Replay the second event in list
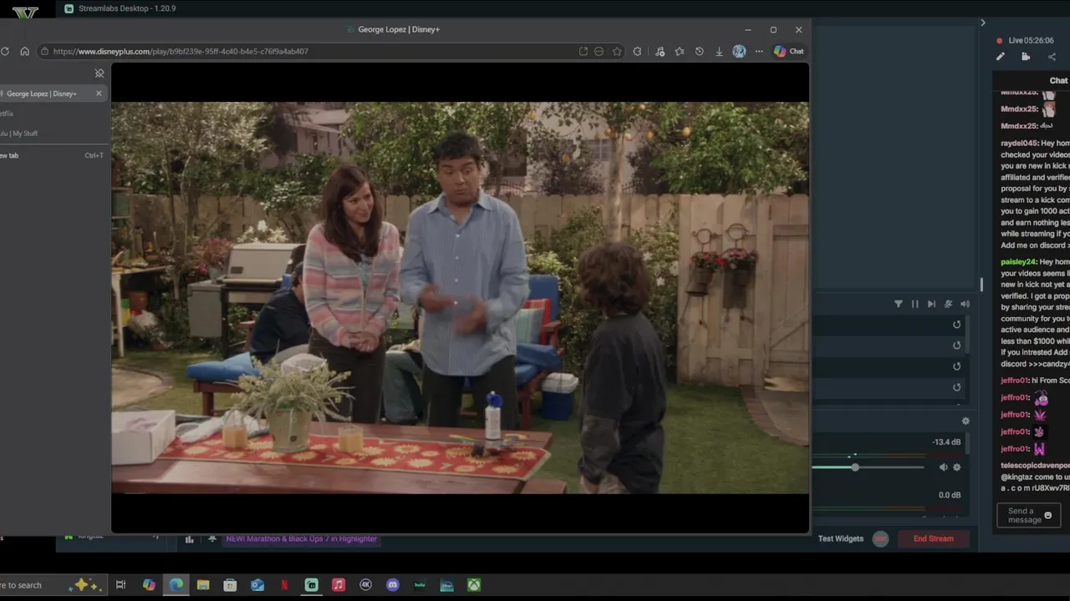This screenshot has width=1070, height=601. pyautogui.click(x=957, y=346)
